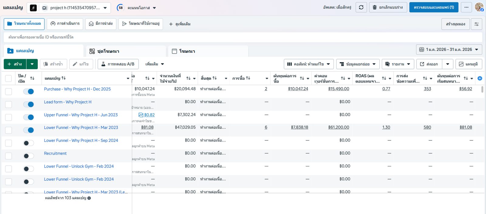Switch to the โฆษณา ads tab
486x214 pixels.
coord(208,51)
